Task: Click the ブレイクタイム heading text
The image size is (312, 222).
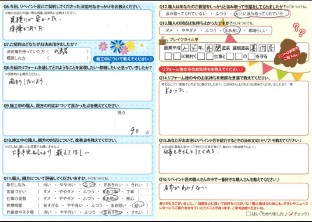Action: coord(184,39)
